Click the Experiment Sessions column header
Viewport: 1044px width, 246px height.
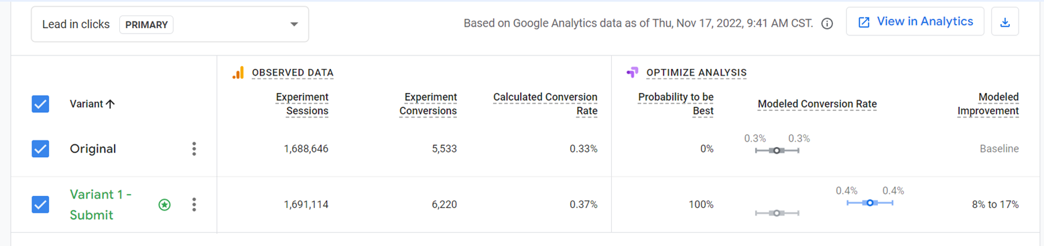pyautogui.click(x=302, y=104)
